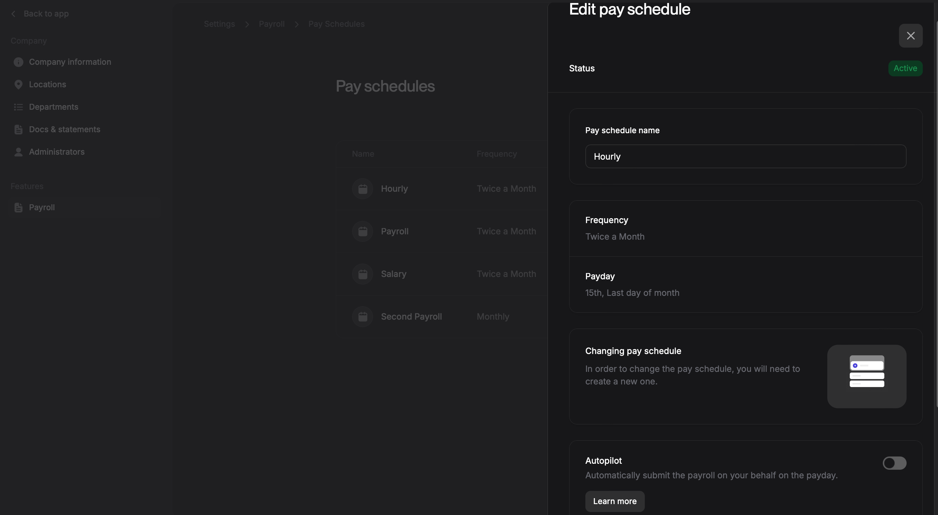Click the calendar icon beside Hourly schedule
This screenshot has width=938, height=515.
[x=362, y=189]
